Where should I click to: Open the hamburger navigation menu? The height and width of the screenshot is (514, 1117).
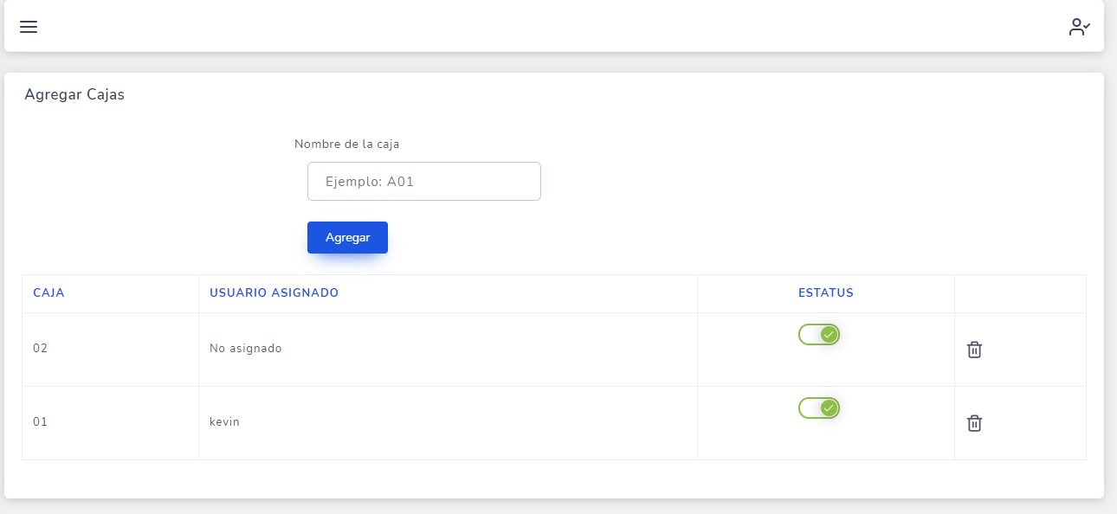pyautogui.click(x=29, y=27)
